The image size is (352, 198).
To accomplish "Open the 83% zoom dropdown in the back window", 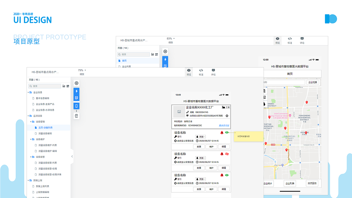I will click(170, 38).
